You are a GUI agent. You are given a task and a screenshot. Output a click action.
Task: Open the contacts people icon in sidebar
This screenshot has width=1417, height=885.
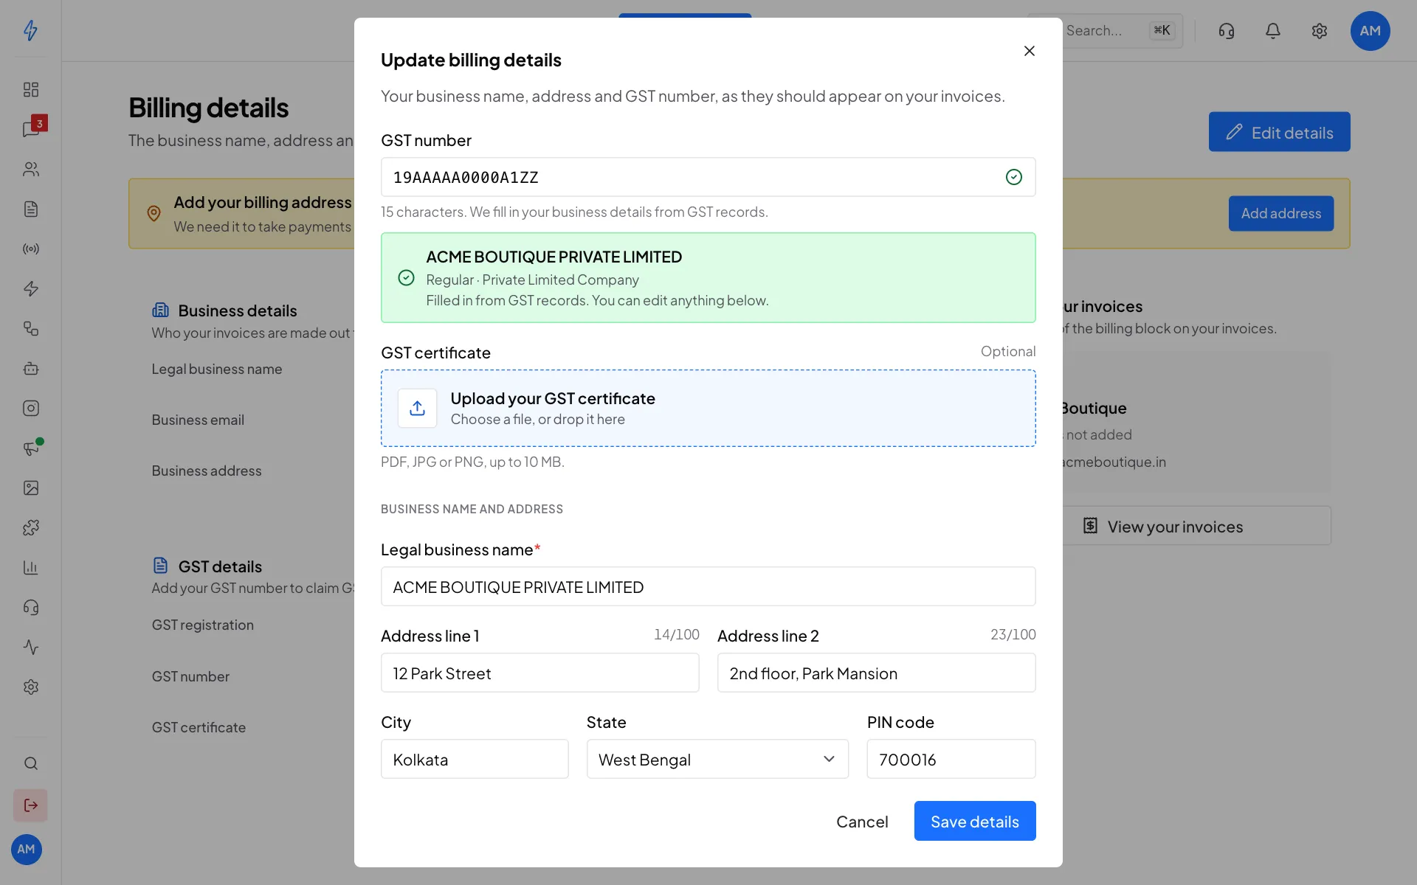click(x=31, y=169)
